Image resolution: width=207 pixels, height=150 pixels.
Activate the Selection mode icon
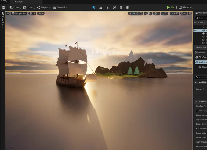[x=94, y=7]
